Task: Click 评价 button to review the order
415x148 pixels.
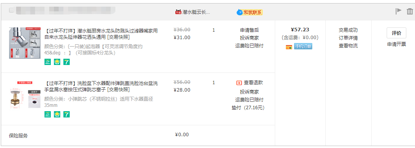Action: [x=396, y=33]
